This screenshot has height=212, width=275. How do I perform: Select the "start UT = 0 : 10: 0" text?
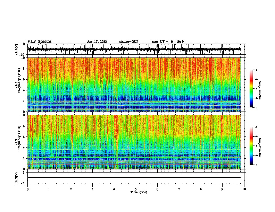point(168,42)
